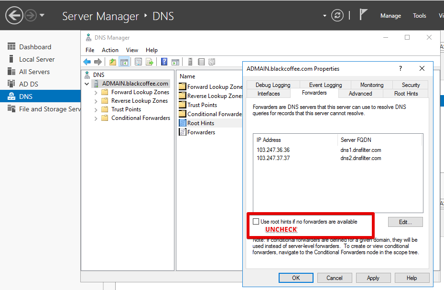Open the Manage menu

[x=390, y=16]
